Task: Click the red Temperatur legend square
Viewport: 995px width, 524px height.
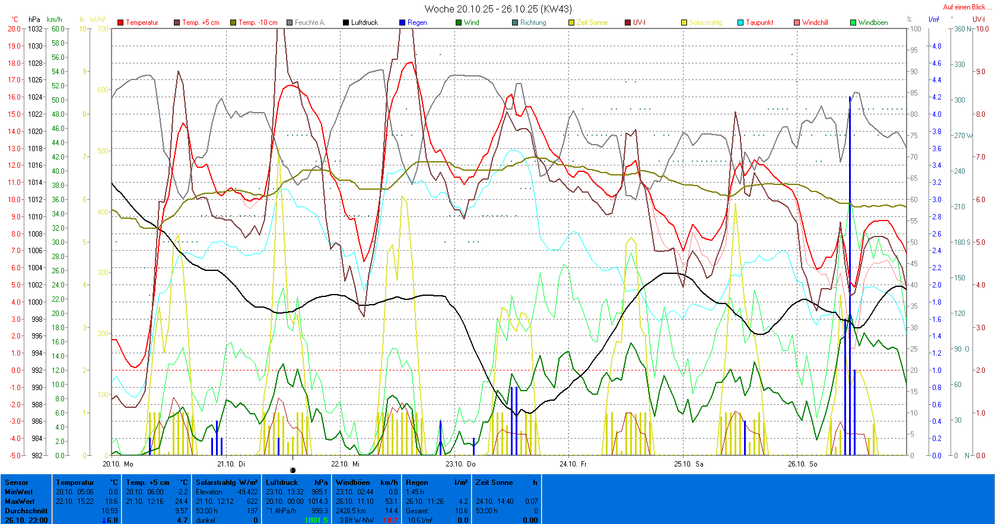Action: point(120,23)
